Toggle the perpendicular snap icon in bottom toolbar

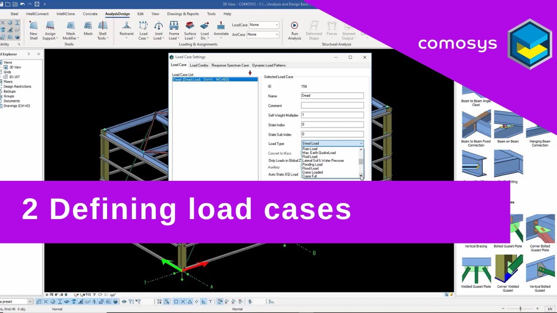[203, 301]
